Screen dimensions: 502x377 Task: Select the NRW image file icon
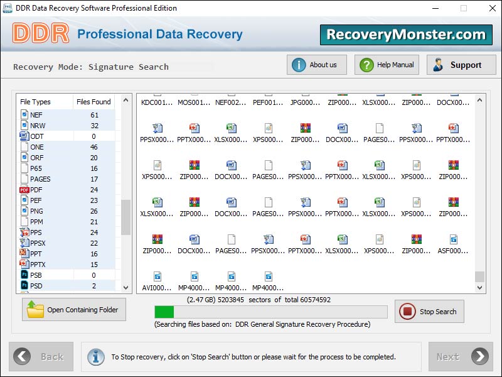pyautogui.click(x=24, y=125)
